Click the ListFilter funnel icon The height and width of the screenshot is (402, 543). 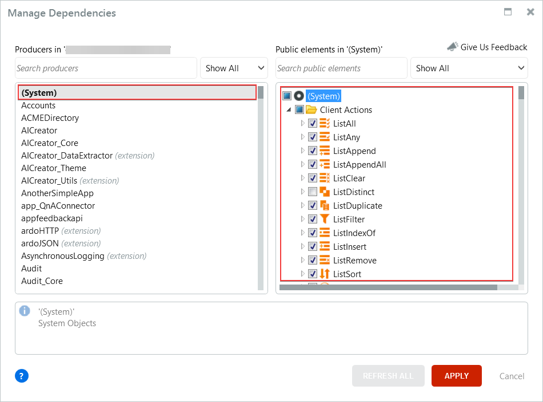pos(326,219)
